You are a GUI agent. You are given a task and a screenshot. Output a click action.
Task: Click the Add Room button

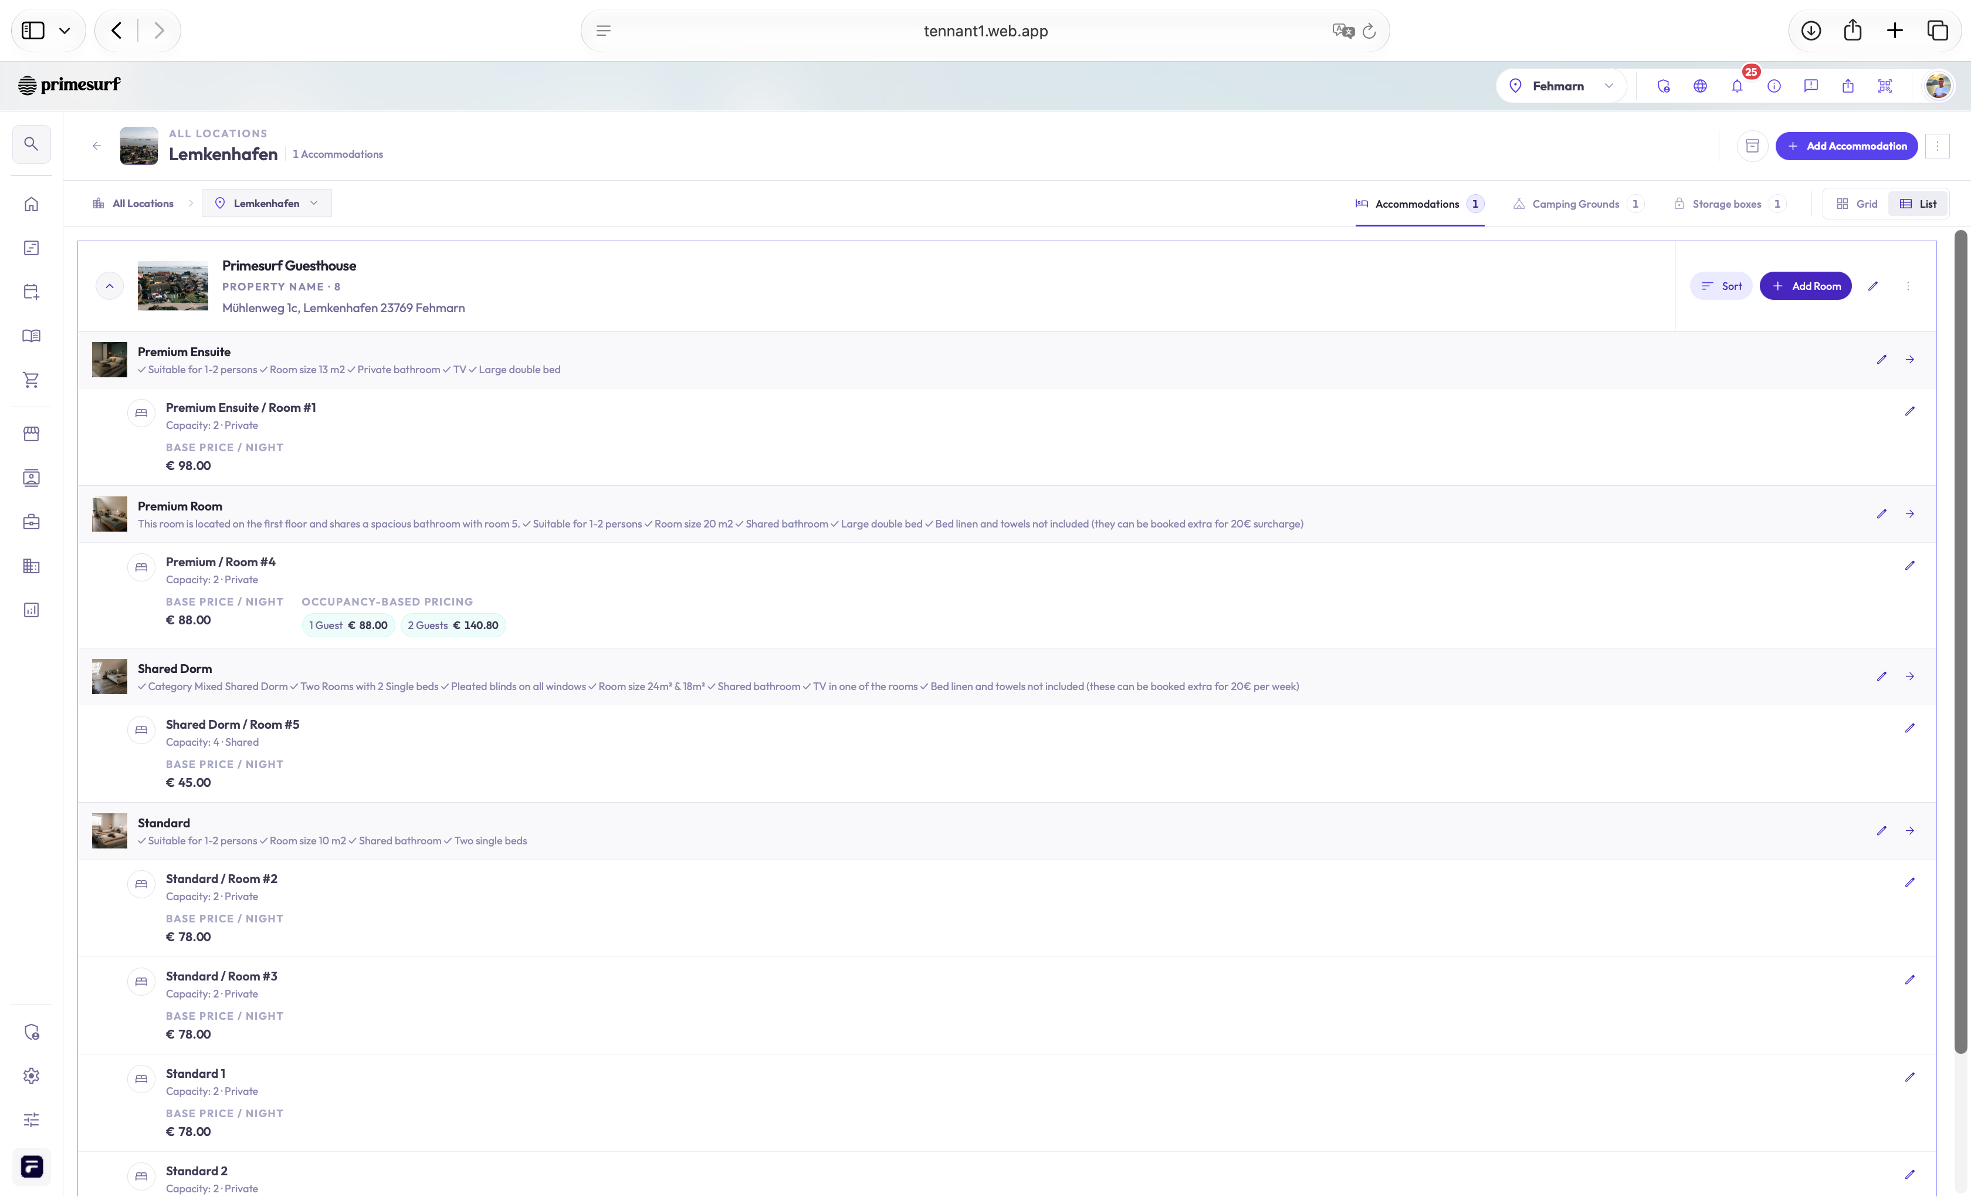1806,286
